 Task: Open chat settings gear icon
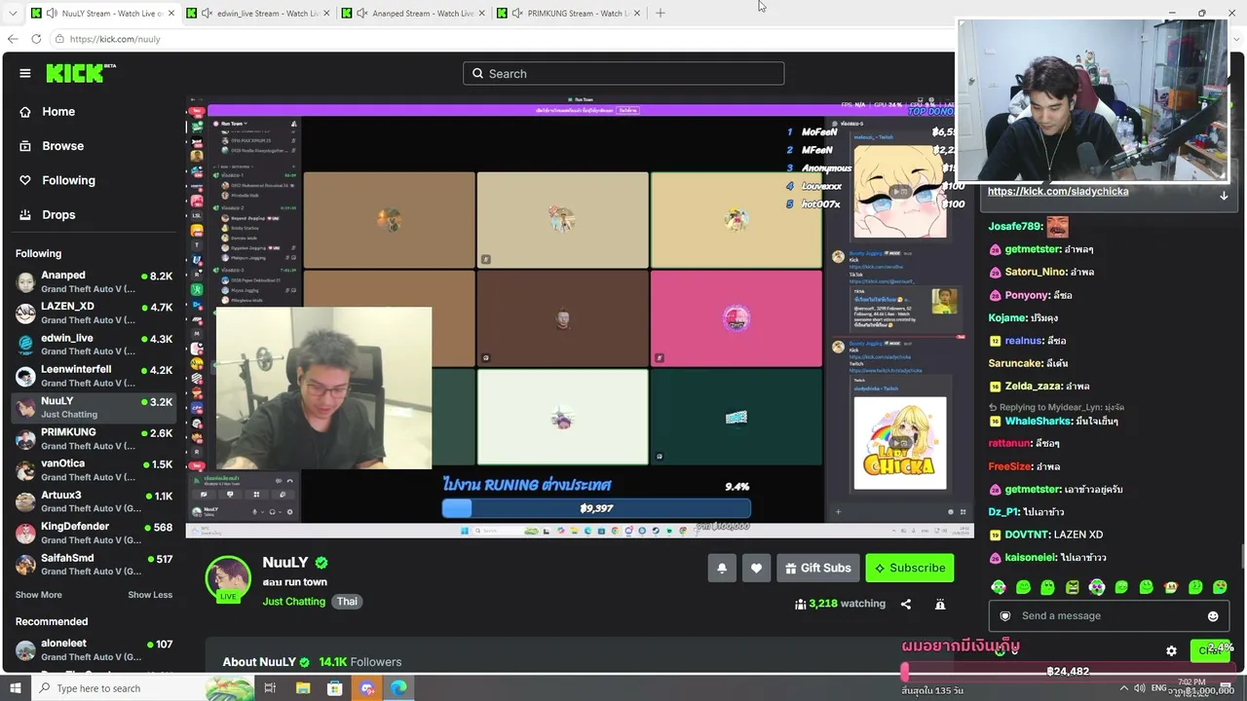[x=1171, y=650]
